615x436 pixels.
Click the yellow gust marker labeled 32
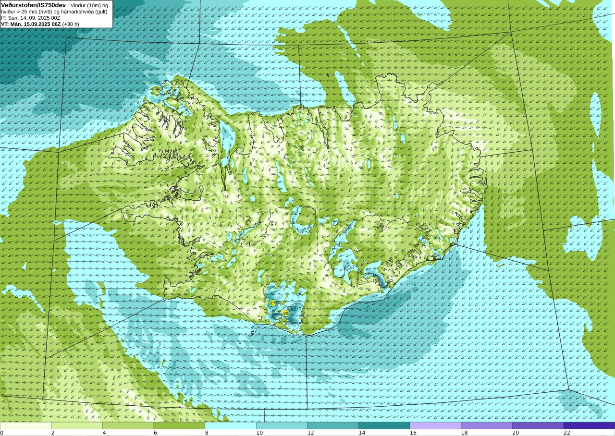(286, 313)
